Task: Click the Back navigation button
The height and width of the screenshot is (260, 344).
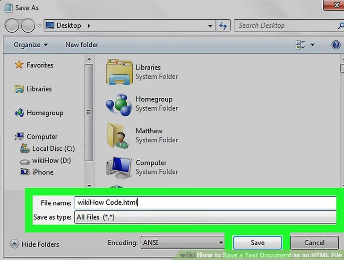Action: pyautogui.click(x=12, y=26)
